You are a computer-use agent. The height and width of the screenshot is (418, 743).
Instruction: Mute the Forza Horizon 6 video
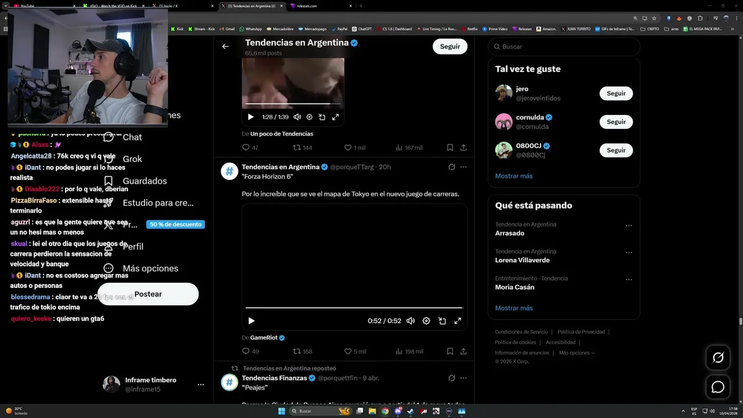point(410,320)
